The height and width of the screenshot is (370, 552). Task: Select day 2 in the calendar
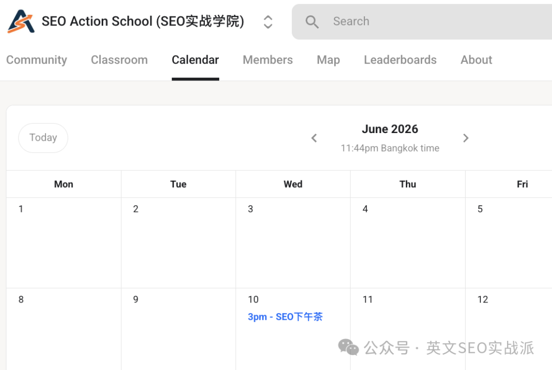pos(136,209)
